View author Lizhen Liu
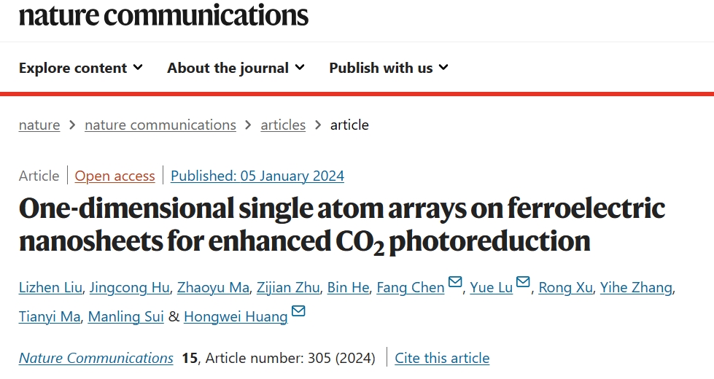This screenshot has width=714, height=379. (50, 288)
